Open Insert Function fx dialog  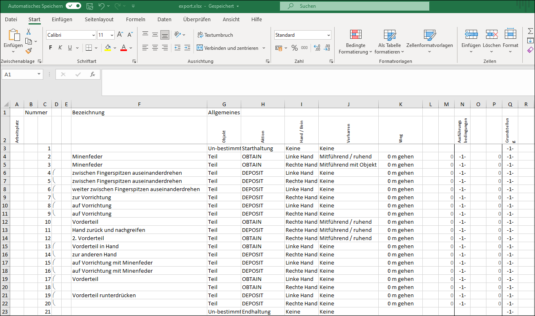pos(93,74)
